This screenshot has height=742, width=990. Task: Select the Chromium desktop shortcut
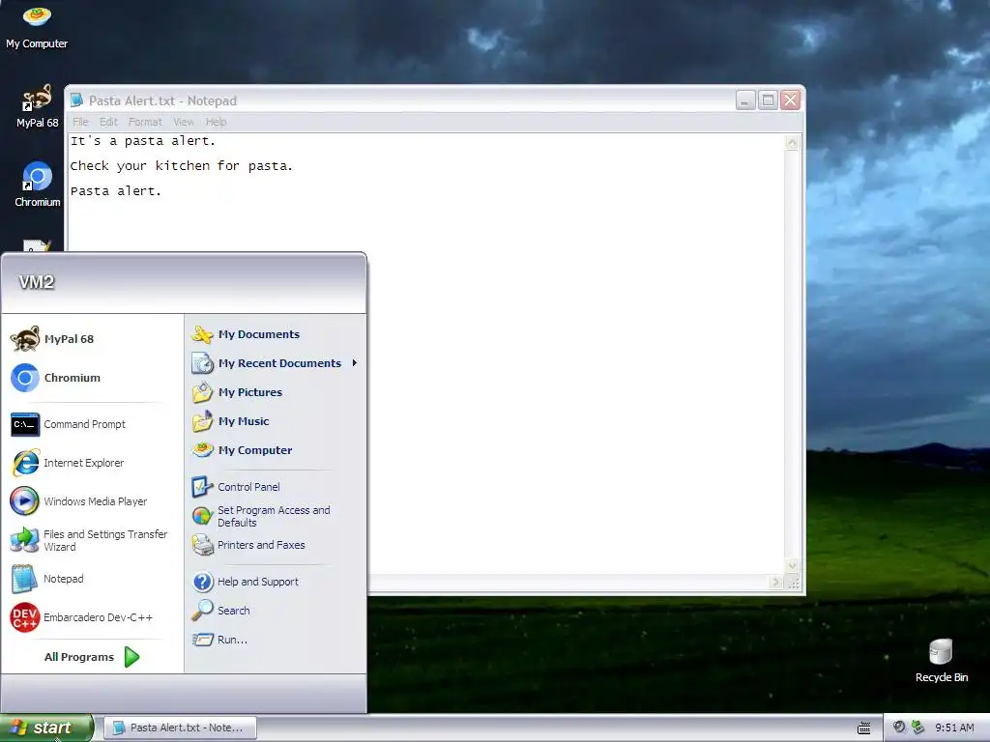click(x=38, y=185)
